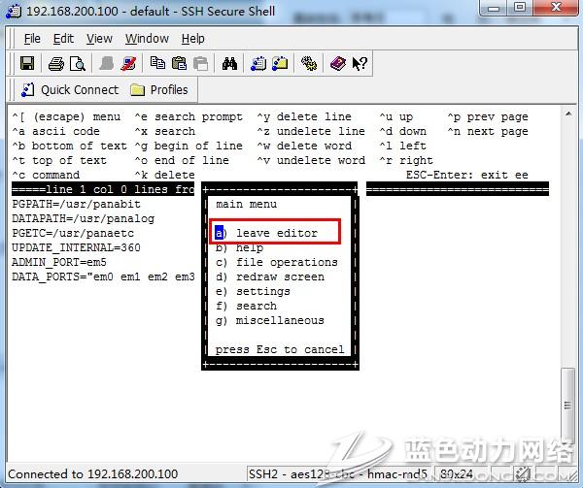Open Print Preview from toolbar
The image size is (583, 488).
(77, 64)
